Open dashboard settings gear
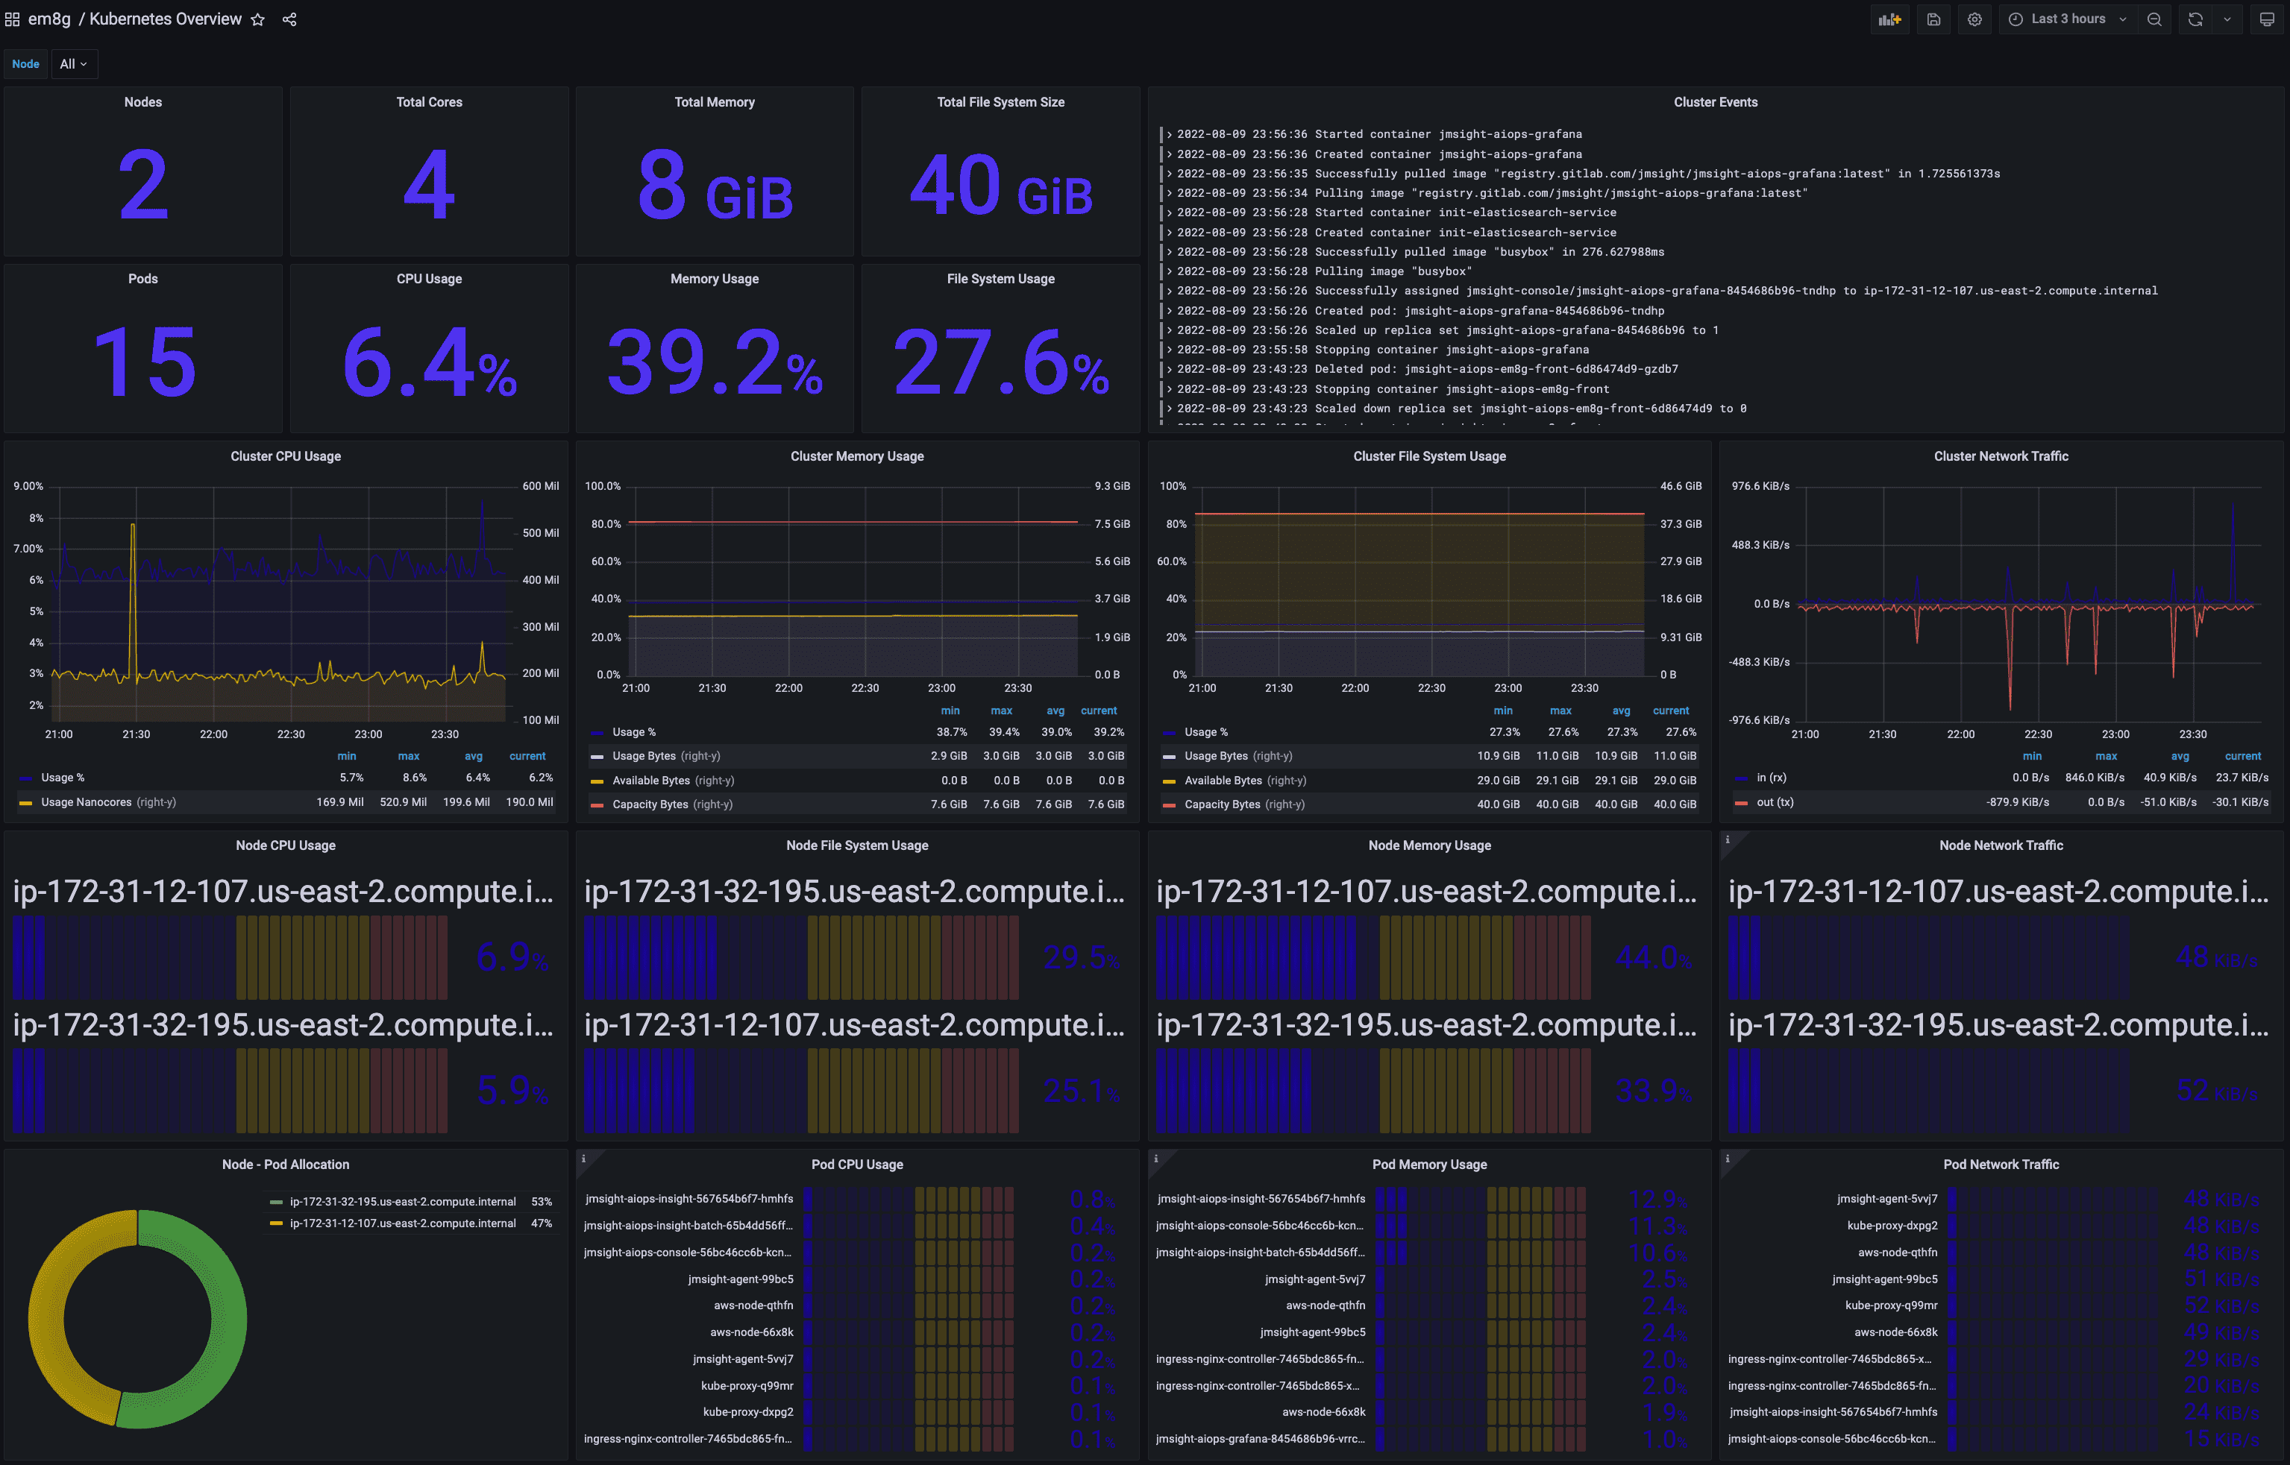 coord(1975,19)
